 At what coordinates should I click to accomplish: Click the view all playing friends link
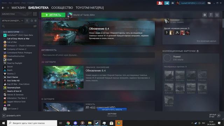pyautogui.click(x=206, y=41)
